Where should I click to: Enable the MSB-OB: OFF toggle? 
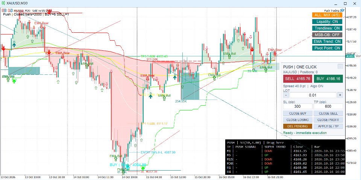tap(327, 35)
